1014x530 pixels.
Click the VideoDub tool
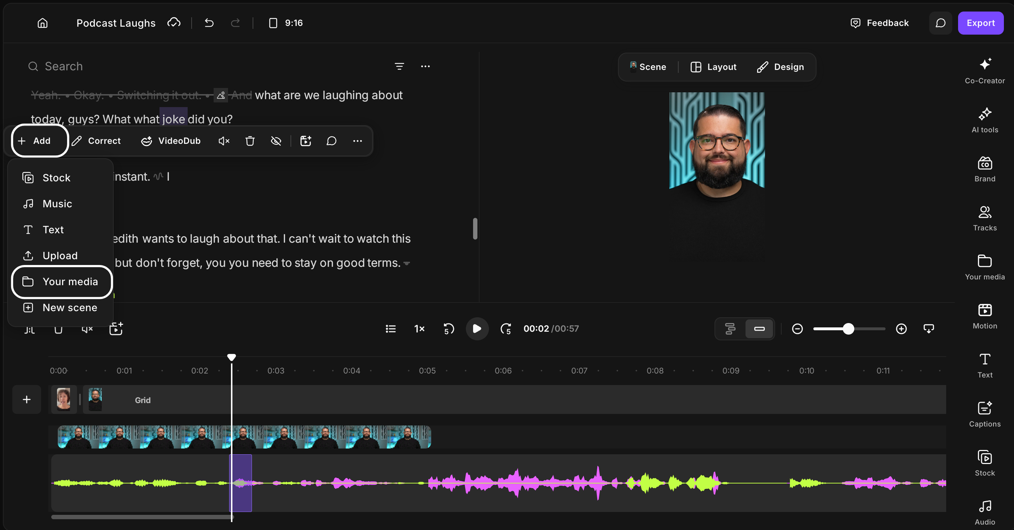click(171, 141)
